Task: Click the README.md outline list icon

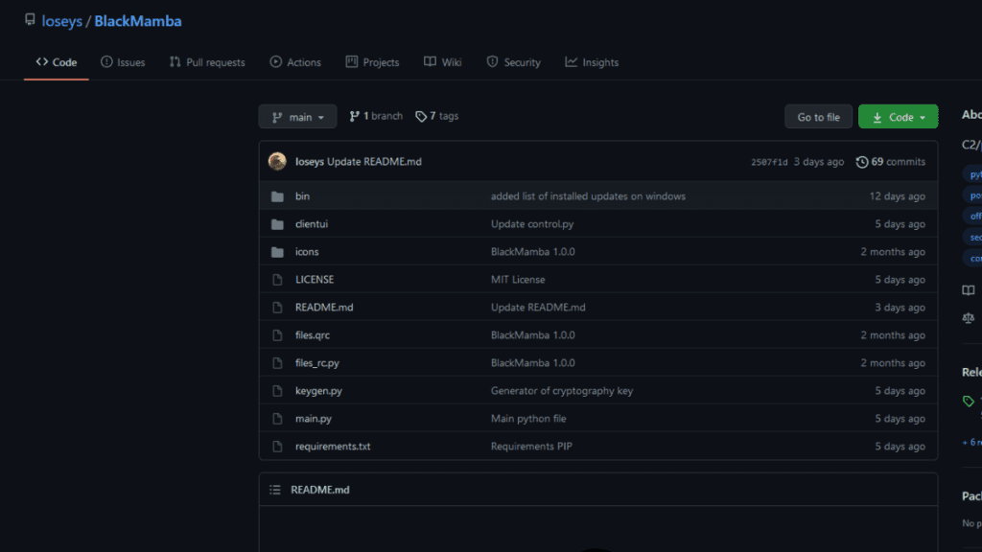Action: point(275,490)
